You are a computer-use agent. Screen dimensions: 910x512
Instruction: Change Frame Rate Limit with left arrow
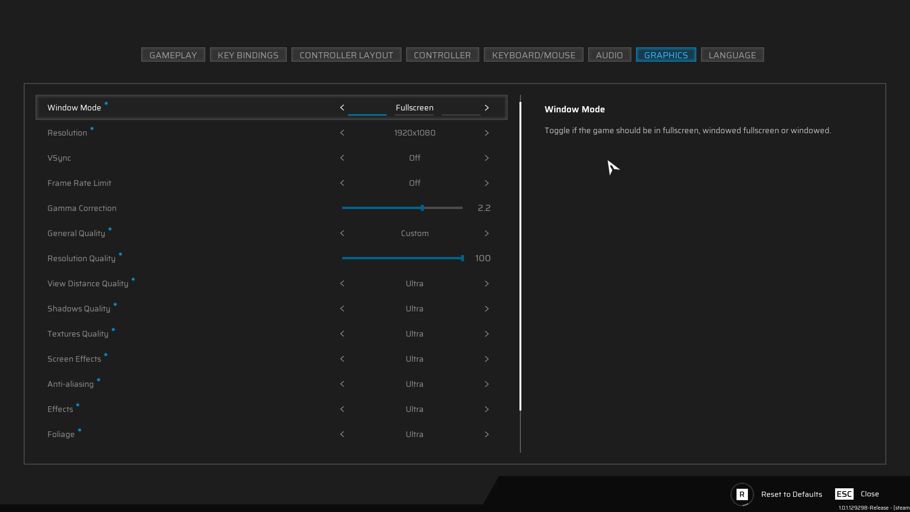342,183
